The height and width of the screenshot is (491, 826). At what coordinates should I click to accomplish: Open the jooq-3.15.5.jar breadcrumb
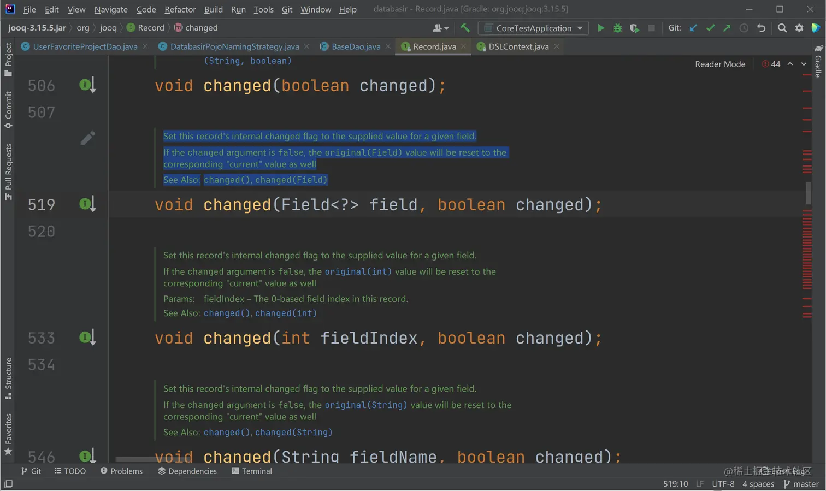(37, 27)
